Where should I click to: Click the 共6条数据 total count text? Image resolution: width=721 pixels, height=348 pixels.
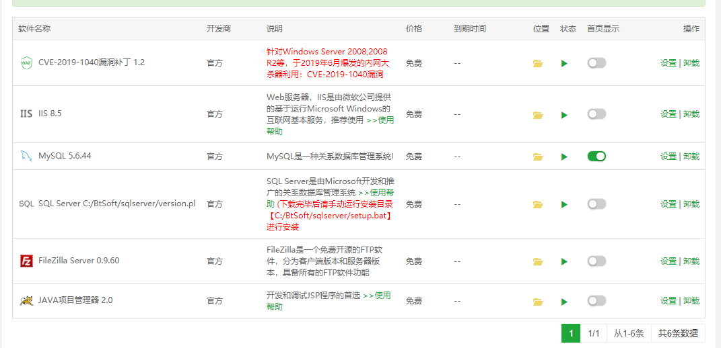678,333
